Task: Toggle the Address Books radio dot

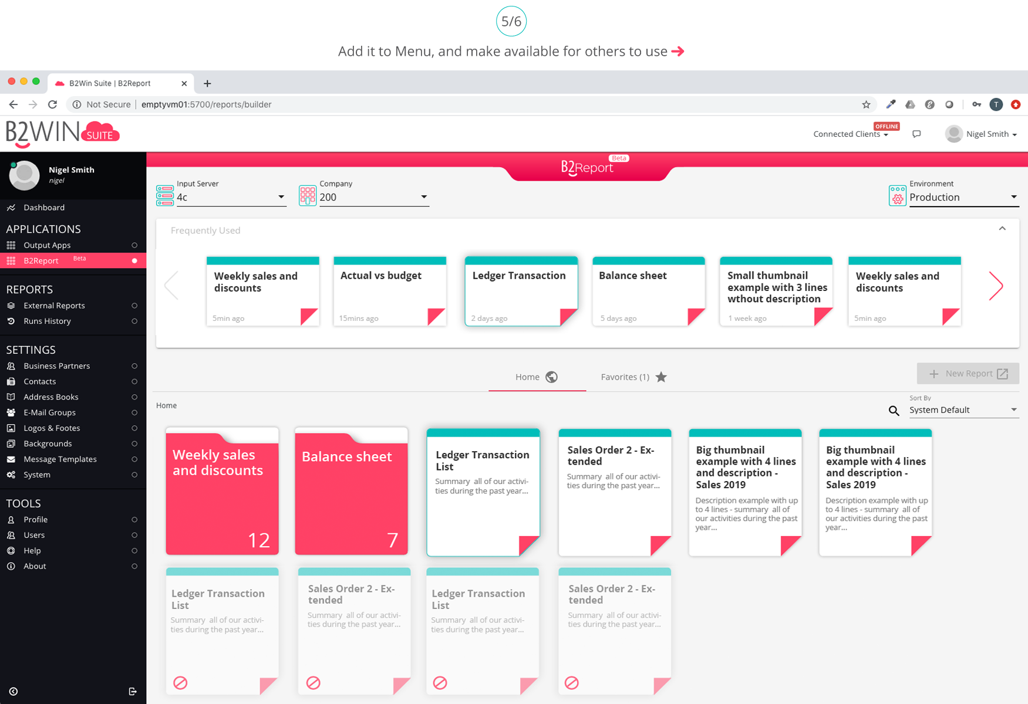Action: point(134,397)
